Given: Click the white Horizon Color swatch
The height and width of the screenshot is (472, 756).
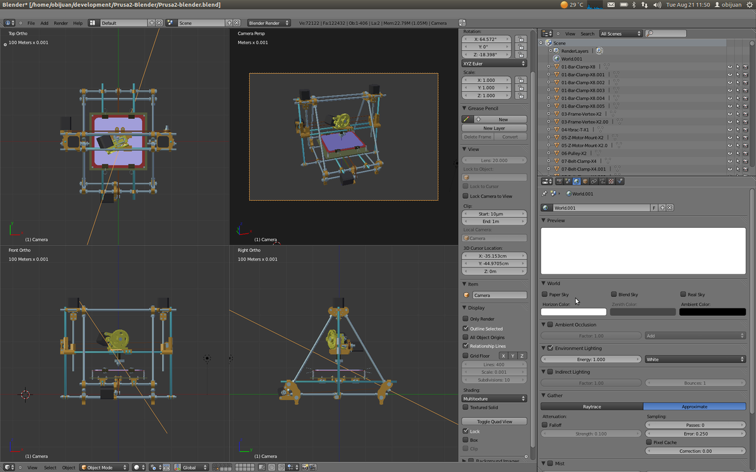Looking at the screenshot, I should (x=573, y=312).
